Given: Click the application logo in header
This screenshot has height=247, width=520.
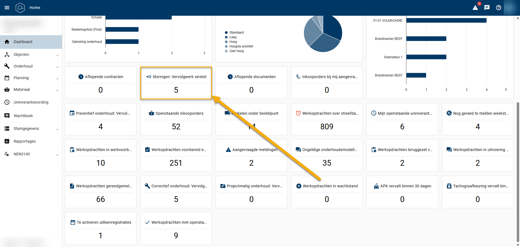Looking at the screenshot, I should tap(20, 8).
